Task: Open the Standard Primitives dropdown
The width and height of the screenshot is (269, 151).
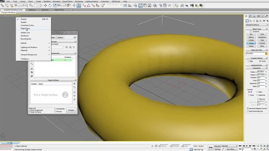Action: coord(257,25)
